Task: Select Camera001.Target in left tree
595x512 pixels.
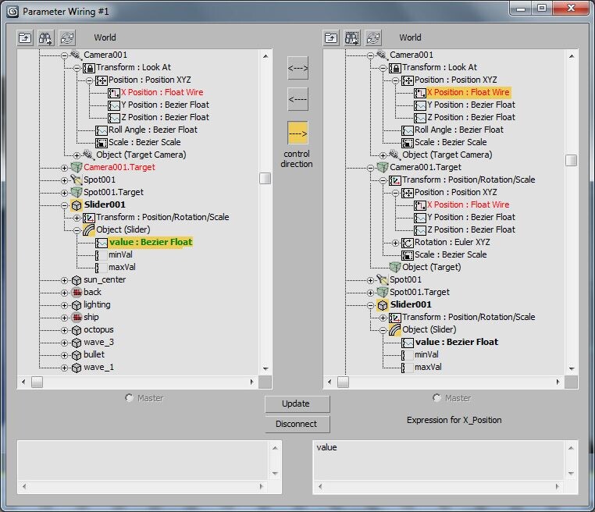Action: [119, 167]
